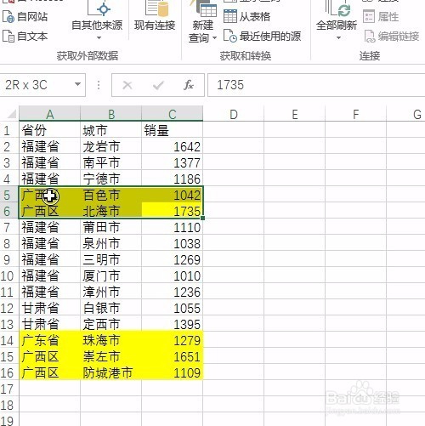Click cell with value 1055
425x426 pixels.
[x=173, y=308]
